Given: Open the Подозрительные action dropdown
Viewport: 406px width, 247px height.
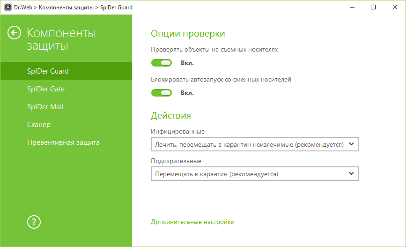Looking at the screenshot, I should (255, 174).
